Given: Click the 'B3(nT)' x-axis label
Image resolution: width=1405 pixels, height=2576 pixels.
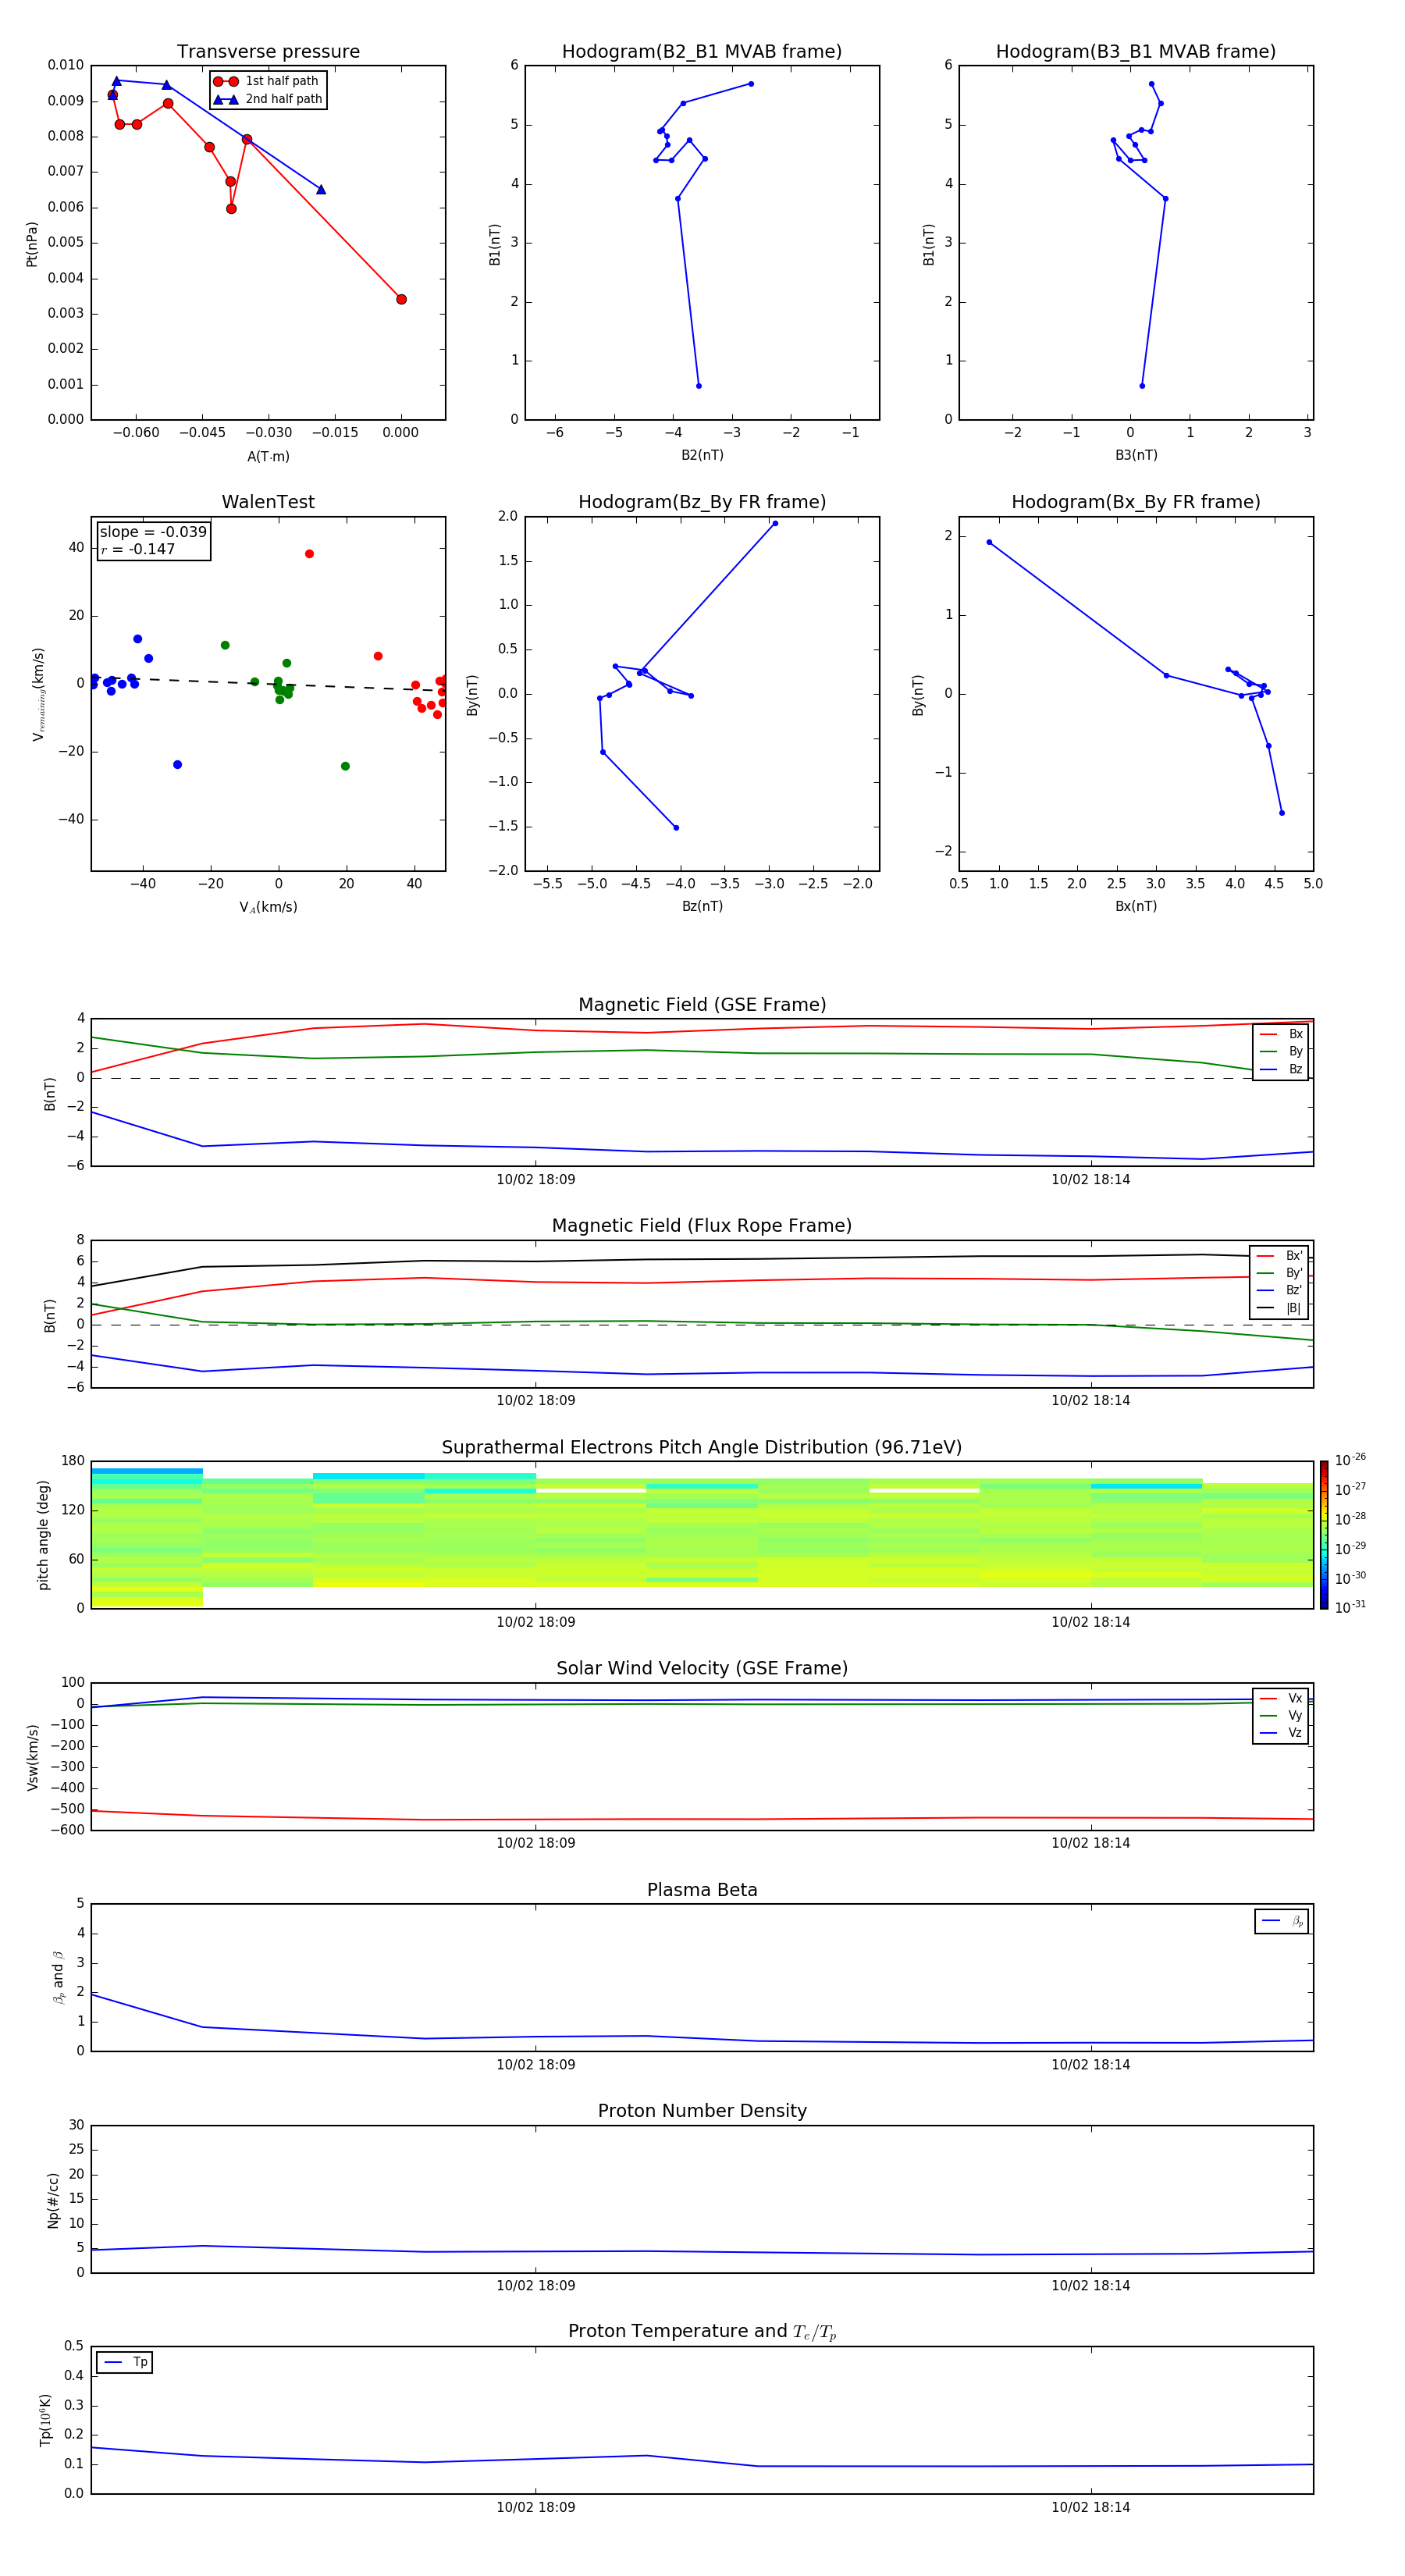Looking at the screenshot, I should [x=1136, y=455].
